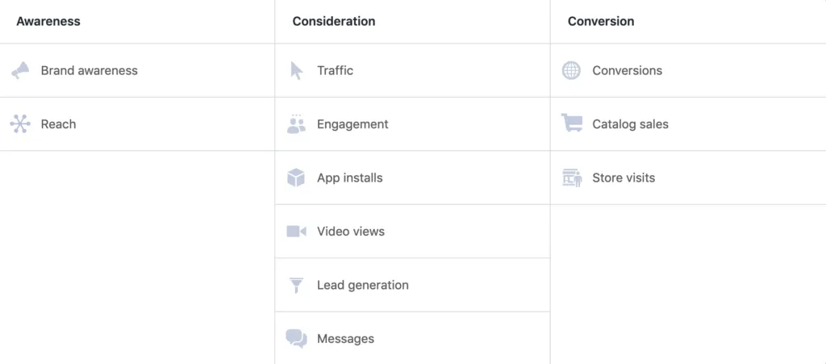This screenshot has width=826, height=364.
Task: Click the Catalog sales cart icon
Action: [x=572, y=123]
